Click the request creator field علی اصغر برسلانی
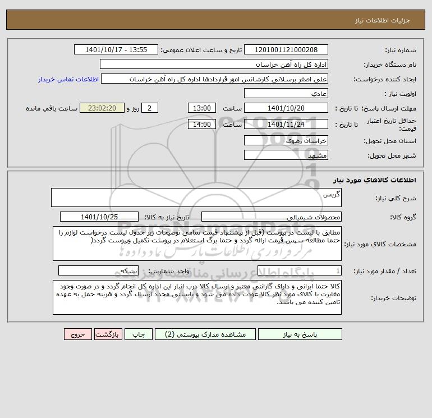The image size is (432, 418). point(214,79)
